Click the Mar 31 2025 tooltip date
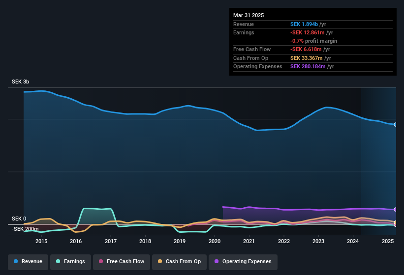The width and height of the screenshot is (404, 275). (x=249, y=15)
